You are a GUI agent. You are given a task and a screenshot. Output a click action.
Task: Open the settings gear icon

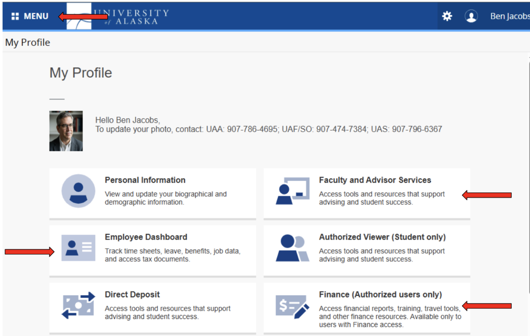click(447, 16)
